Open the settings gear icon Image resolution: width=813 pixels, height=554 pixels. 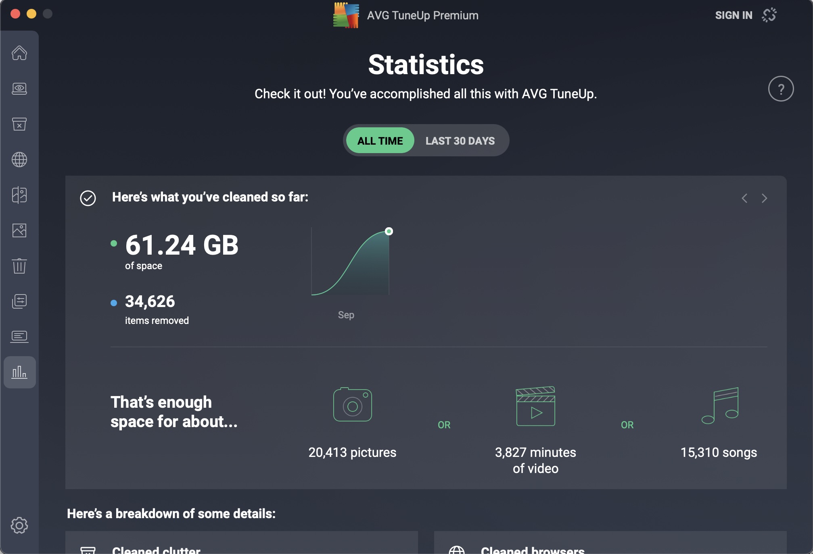tap(19, 525)
